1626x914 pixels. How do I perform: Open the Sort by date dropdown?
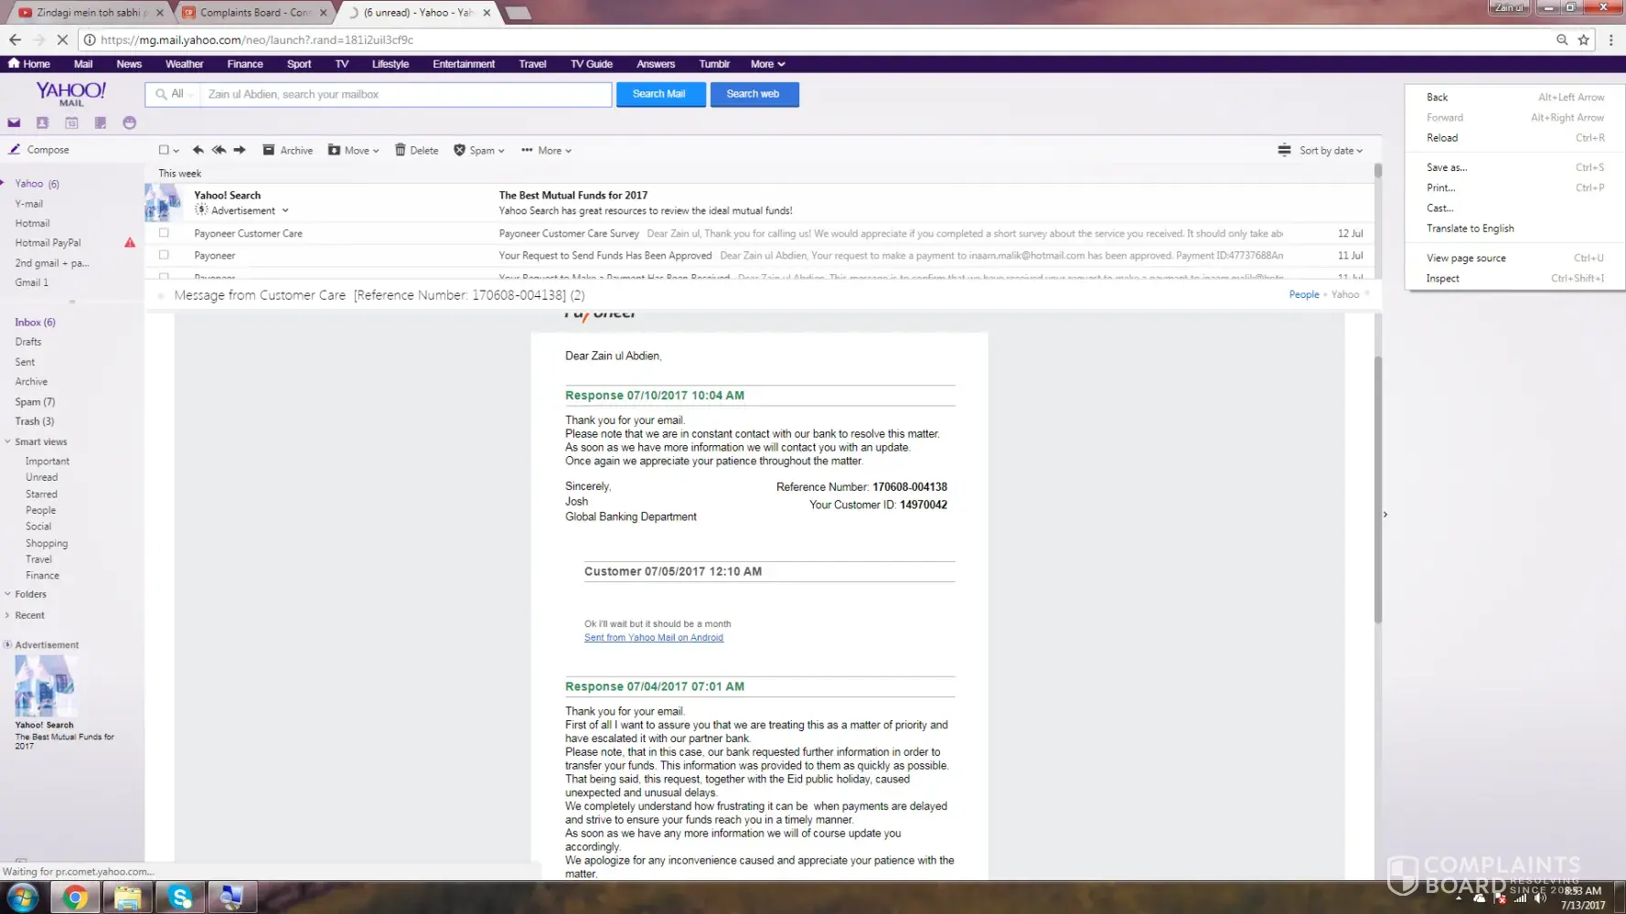coord(1321,150)
